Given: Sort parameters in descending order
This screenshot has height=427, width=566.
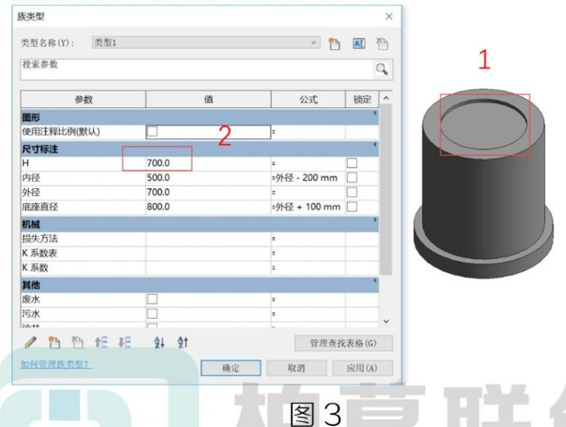Looking at the screenshot, I should pos(183,342).
